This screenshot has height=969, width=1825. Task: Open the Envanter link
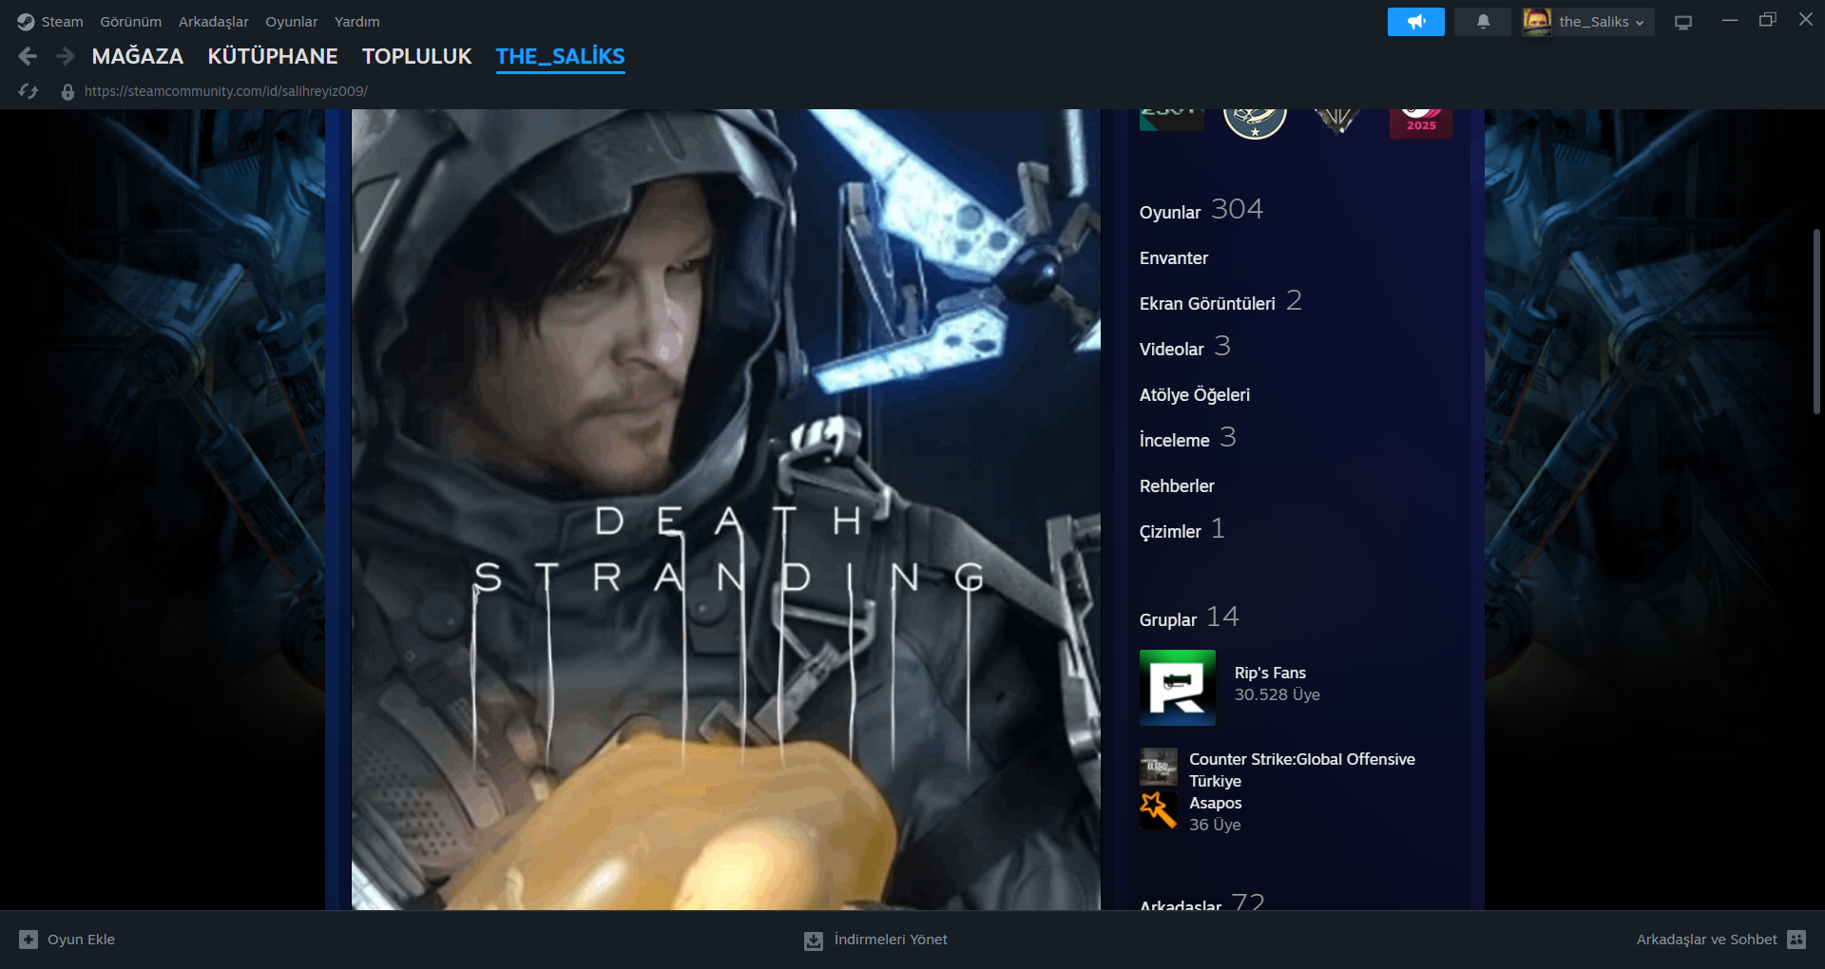tap(1174, 258)
